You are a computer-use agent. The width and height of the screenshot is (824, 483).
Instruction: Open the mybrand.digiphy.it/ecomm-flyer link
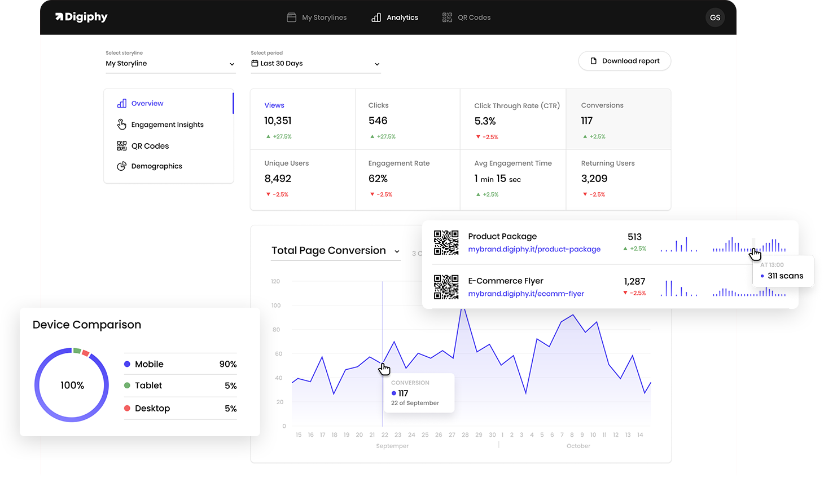coord(526,294)
